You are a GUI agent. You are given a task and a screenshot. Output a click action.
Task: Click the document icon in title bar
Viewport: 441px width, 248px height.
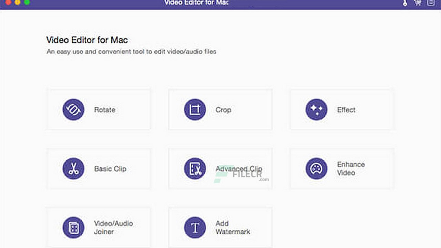click(x=431, y=3)
